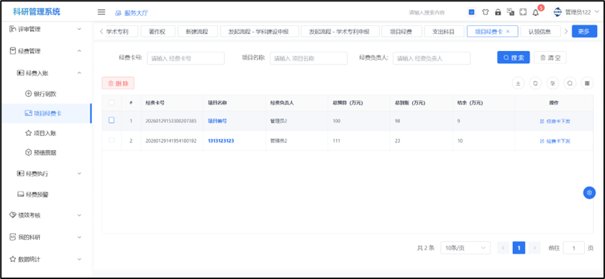Click the table refresh icon
The height and width of the screenshot is (279, 605).
[x=535, y=83]
